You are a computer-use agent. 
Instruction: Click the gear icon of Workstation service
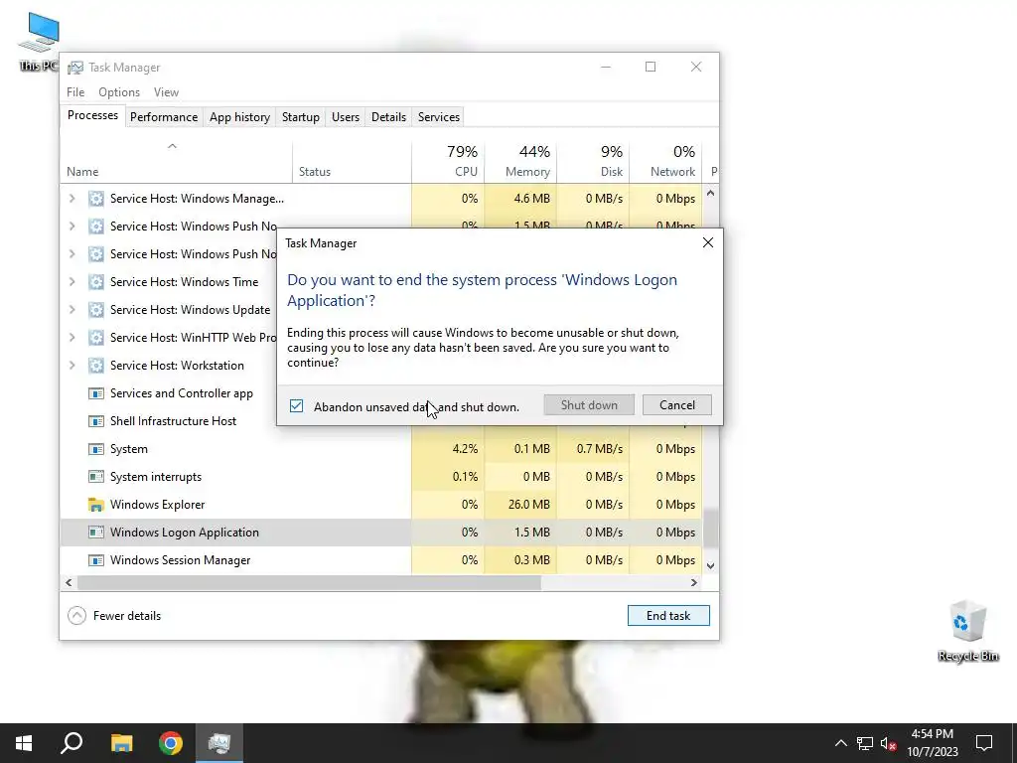96,366
